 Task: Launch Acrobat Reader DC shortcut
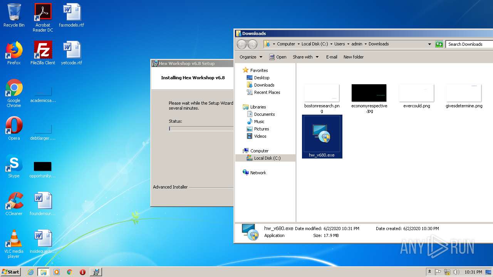(x=43, y=18)
